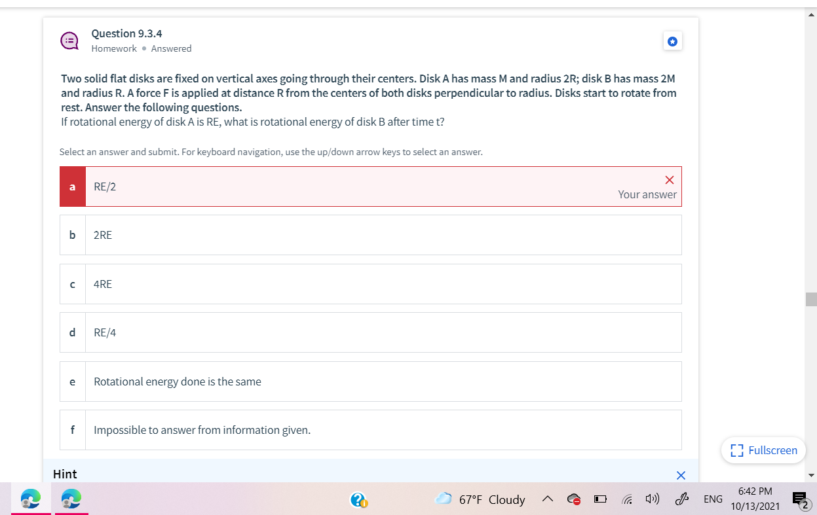
Task: Show hidden system tray icons
Action: [548, 500]
